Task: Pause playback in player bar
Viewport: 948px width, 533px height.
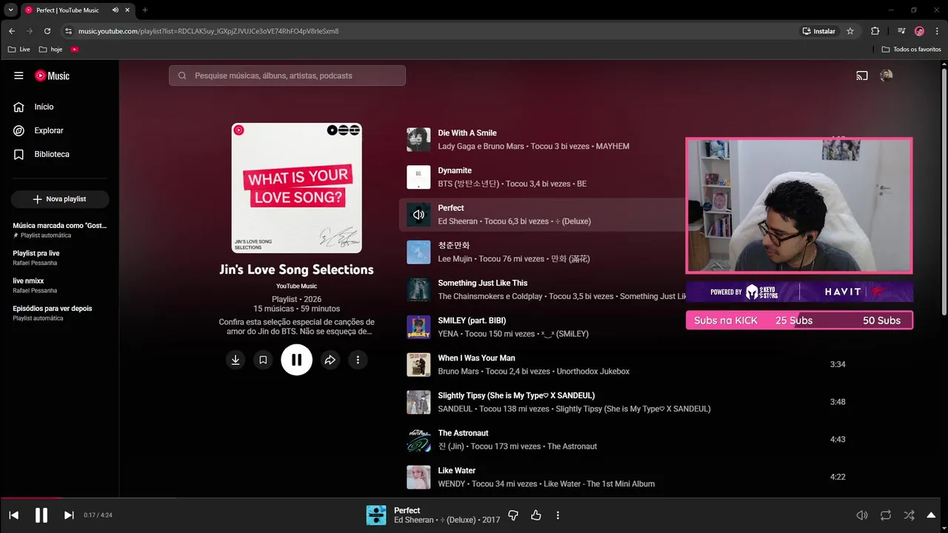Action: coord(41,515)
